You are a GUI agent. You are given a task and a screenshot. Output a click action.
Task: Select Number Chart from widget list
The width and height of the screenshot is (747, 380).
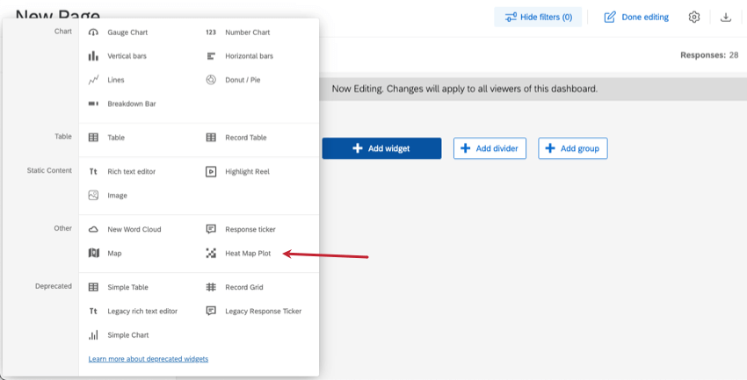click(x=247, y=32)
